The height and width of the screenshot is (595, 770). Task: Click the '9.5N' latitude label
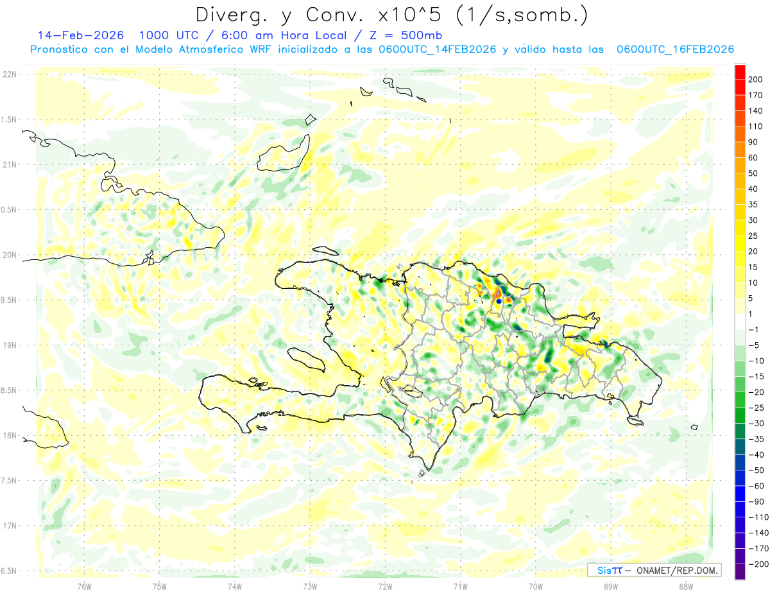9,300
